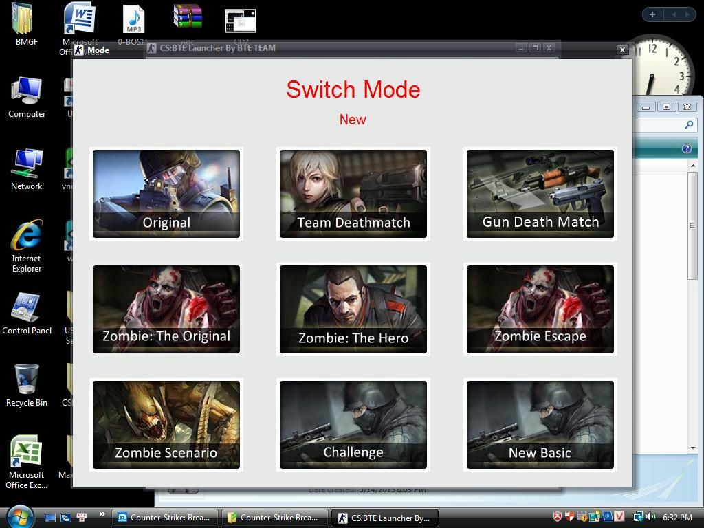Click the Mode dialog title icon

click(79, 50)
